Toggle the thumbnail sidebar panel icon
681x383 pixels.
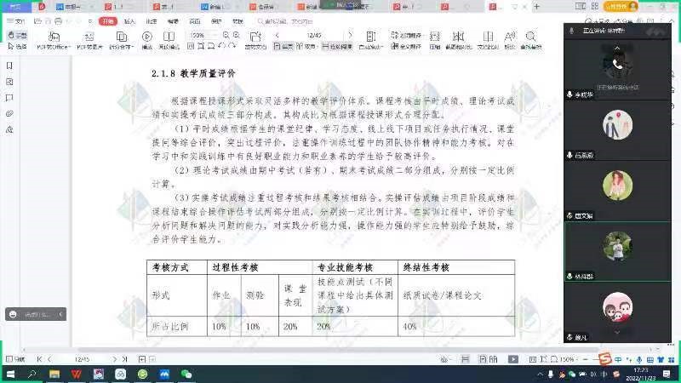[x=9, y=65]
